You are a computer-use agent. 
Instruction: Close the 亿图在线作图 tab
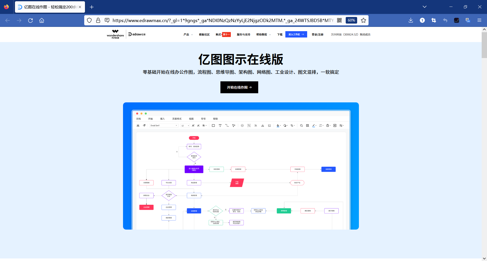pos(80,7)
